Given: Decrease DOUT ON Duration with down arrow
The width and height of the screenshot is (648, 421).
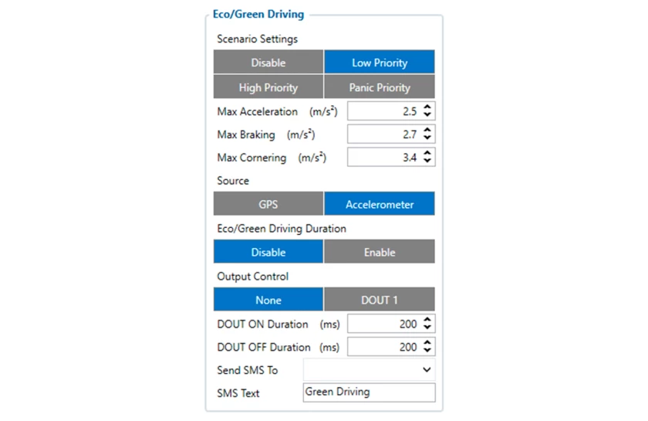Looking at the screenshot, I should point(427,328).
